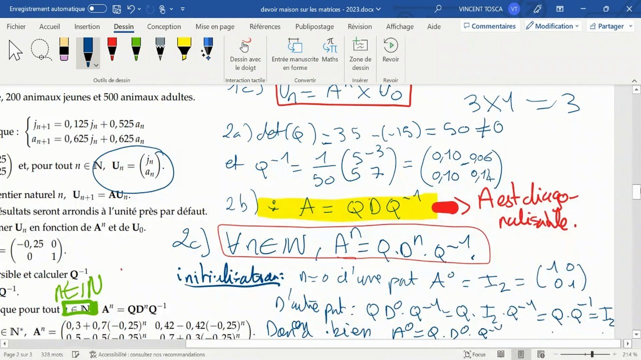Switch to the Affichage tab
This screenshot has width=641, height=360.
pos(400,26)
